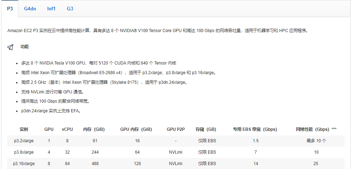Image resolution: width=351 pixels, height=169 pixels.
Task: Click EBS bandwidth 7 for p3.8xlarge
Action: [256, 152]
